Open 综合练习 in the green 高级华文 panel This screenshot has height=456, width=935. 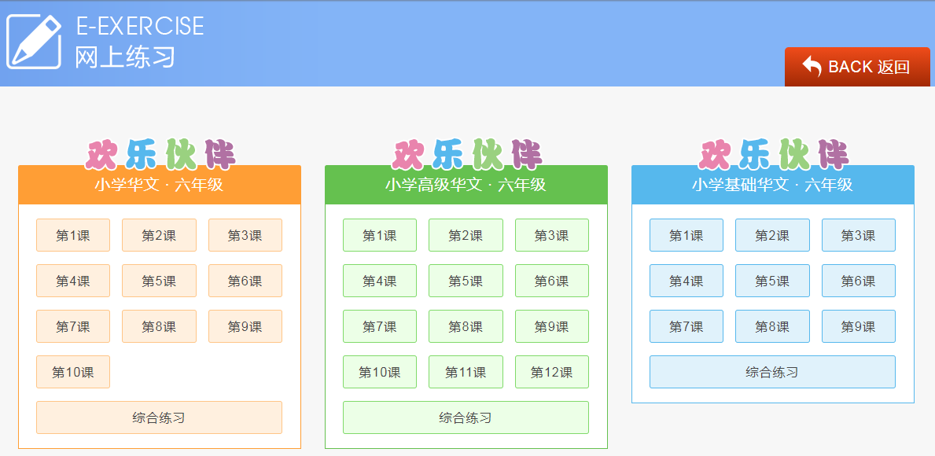[x=466, y=417]
